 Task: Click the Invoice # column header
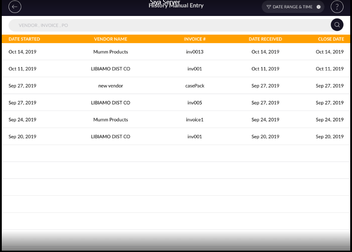(194, 39)
